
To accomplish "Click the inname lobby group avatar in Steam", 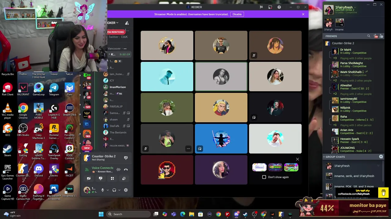I will (x=340, y=23).
